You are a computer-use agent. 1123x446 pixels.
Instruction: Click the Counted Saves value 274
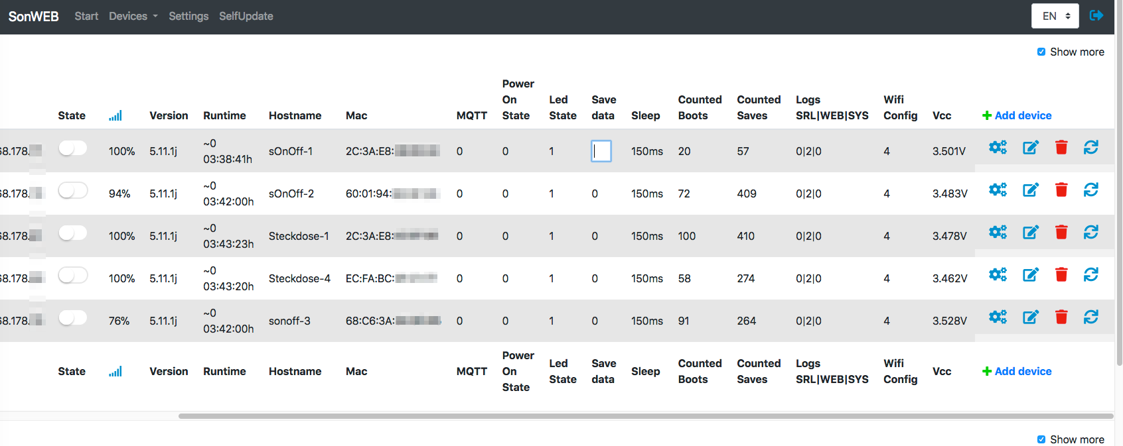746,278
